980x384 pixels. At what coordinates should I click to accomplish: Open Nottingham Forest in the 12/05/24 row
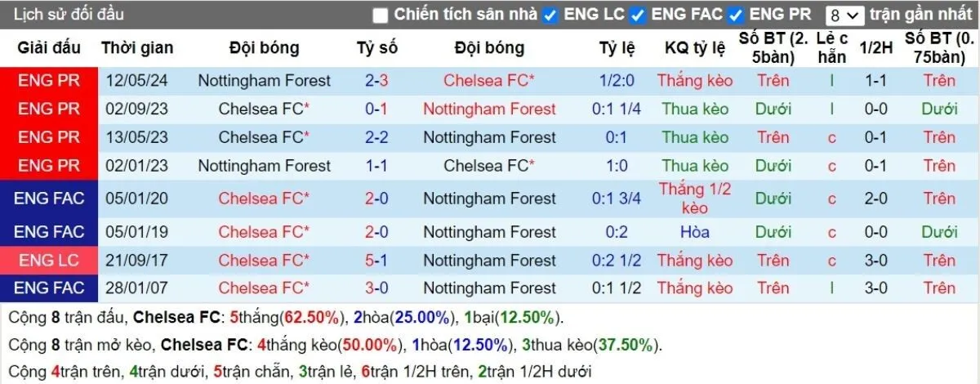265,81
